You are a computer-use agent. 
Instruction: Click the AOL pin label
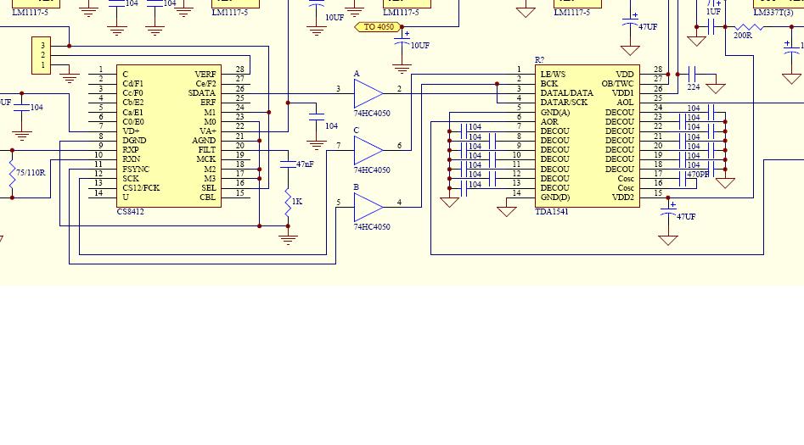(625, 103)
